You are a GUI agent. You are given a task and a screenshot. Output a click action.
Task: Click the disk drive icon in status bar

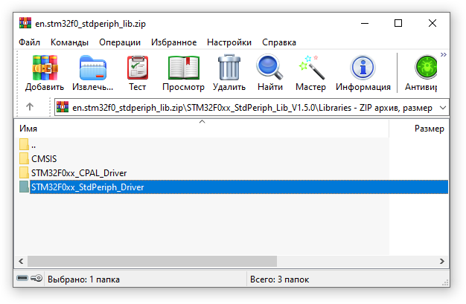[22, 278]
